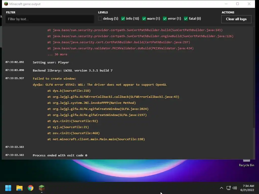Uncheck the info (10) level checkbox

[x=123, y=19]
